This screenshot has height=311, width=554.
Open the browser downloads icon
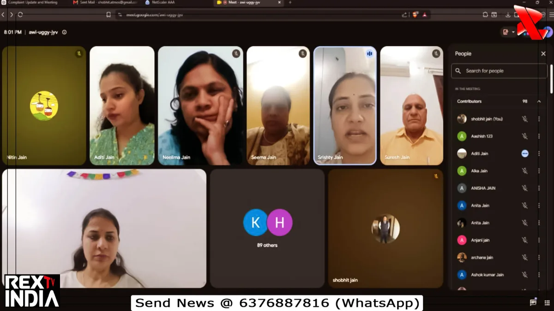508,15
